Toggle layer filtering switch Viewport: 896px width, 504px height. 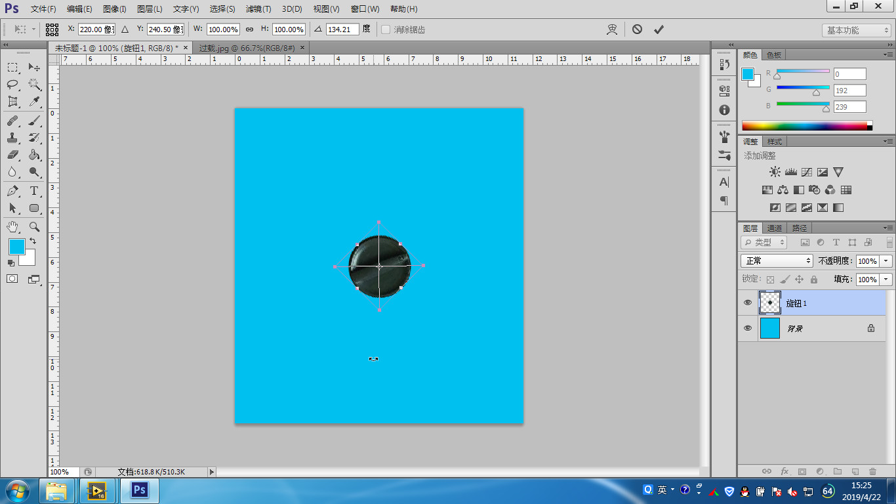890,242
